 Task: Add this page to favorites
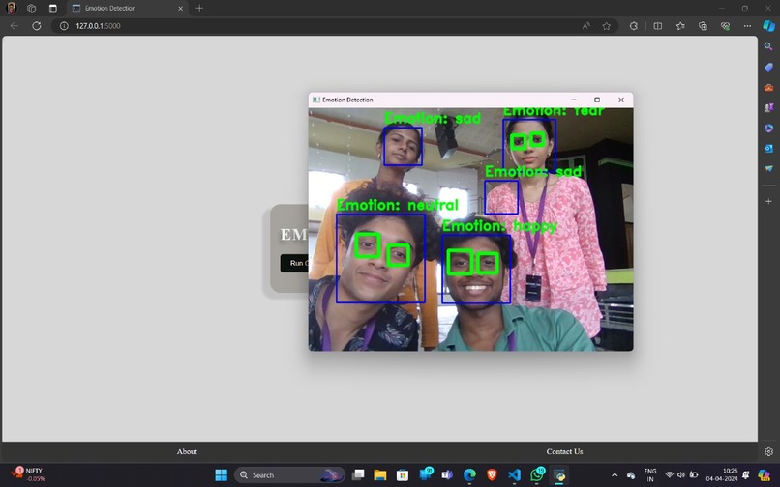(606, 26)
